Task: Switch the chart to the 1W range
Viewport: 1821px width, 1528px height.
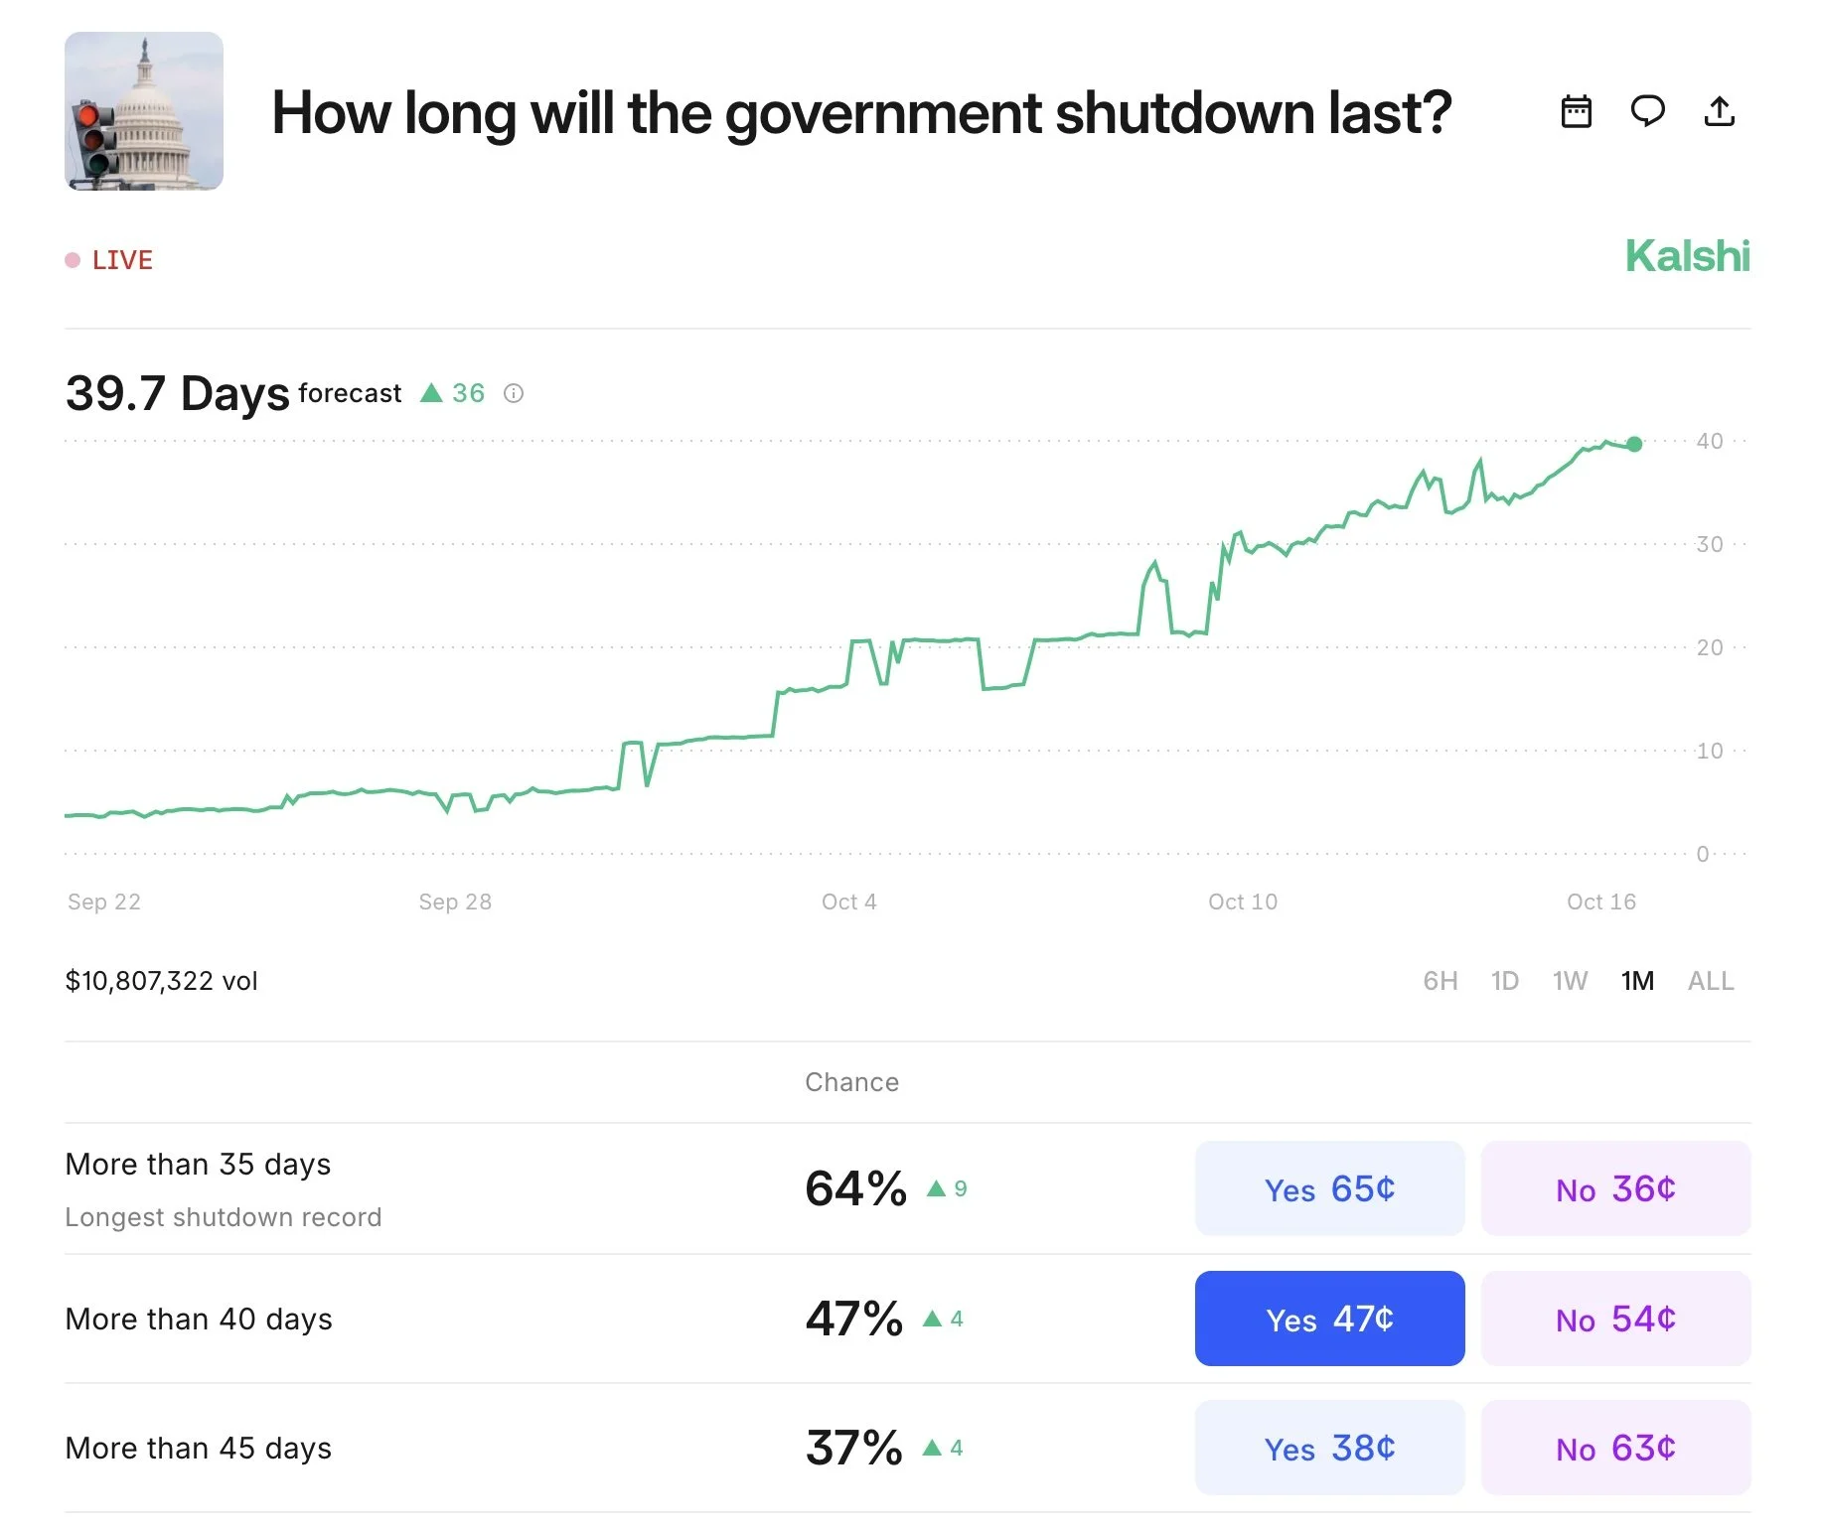Action: tap(1571, 981)
